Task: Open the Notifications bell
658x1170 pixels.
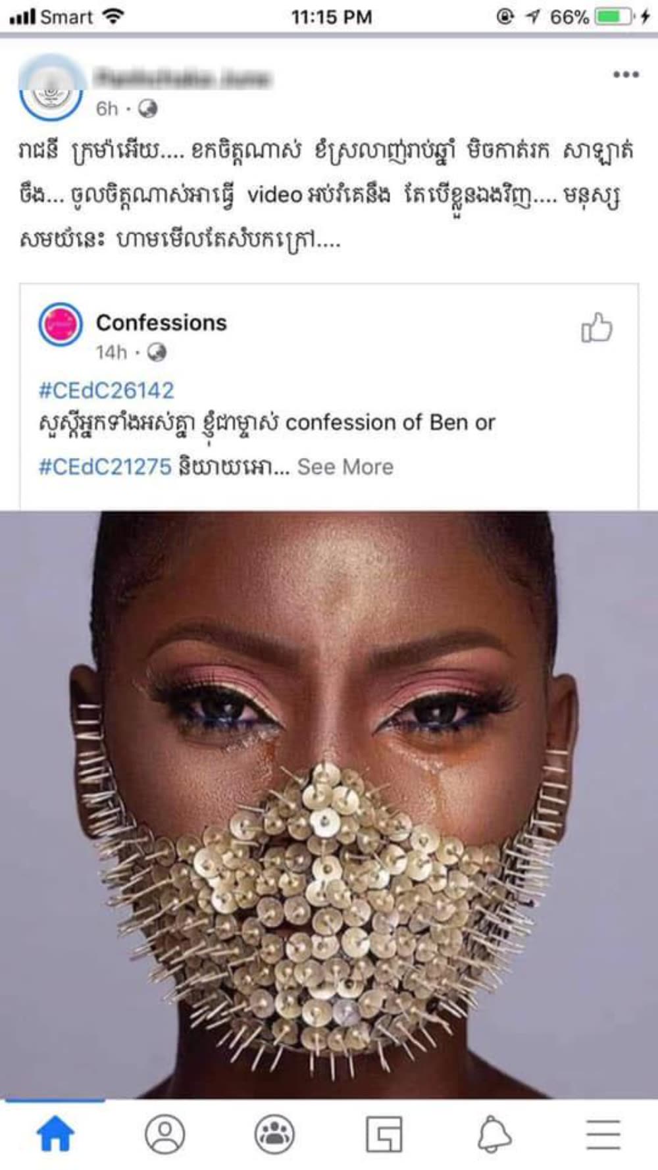Action: tap(493, 1134)
